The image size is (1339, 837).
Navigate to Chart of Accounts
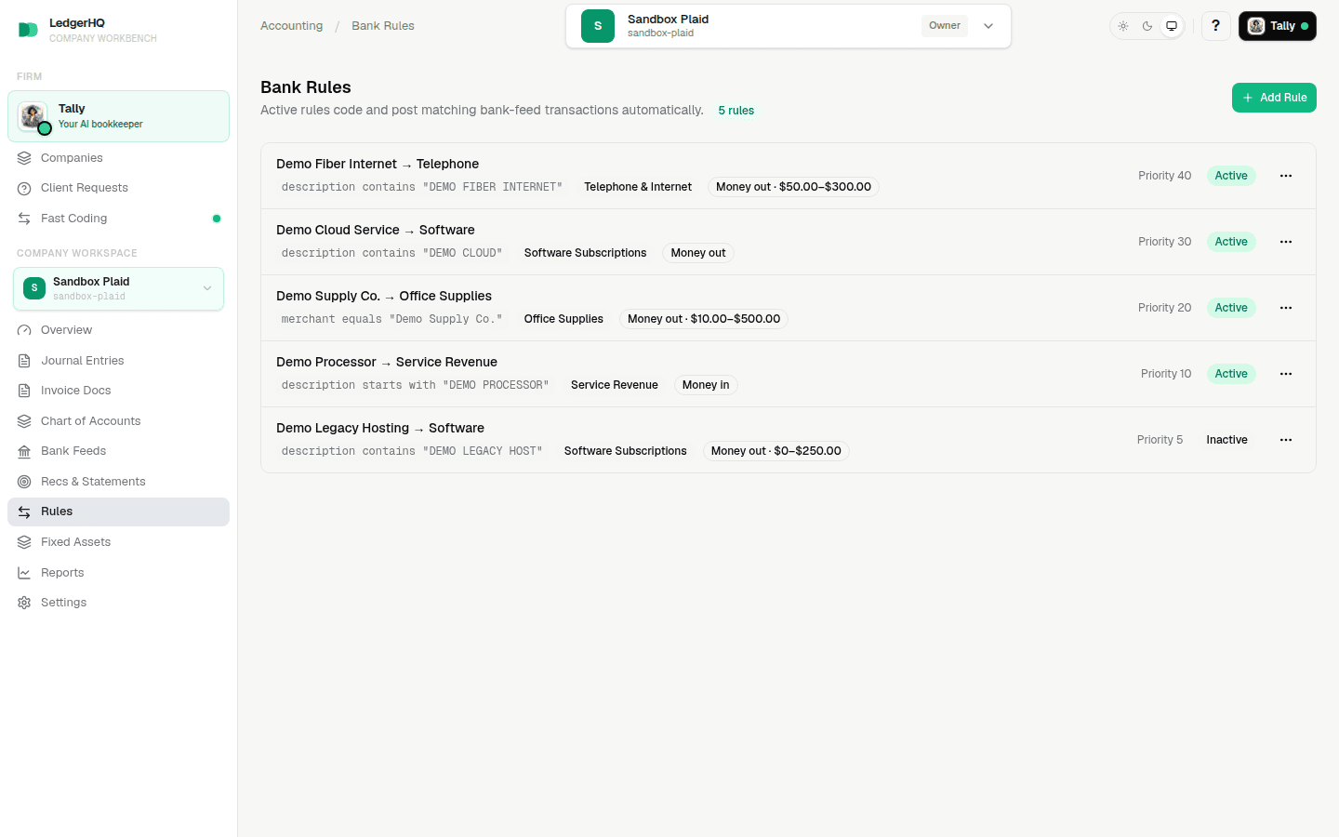[x=118, y=421]
